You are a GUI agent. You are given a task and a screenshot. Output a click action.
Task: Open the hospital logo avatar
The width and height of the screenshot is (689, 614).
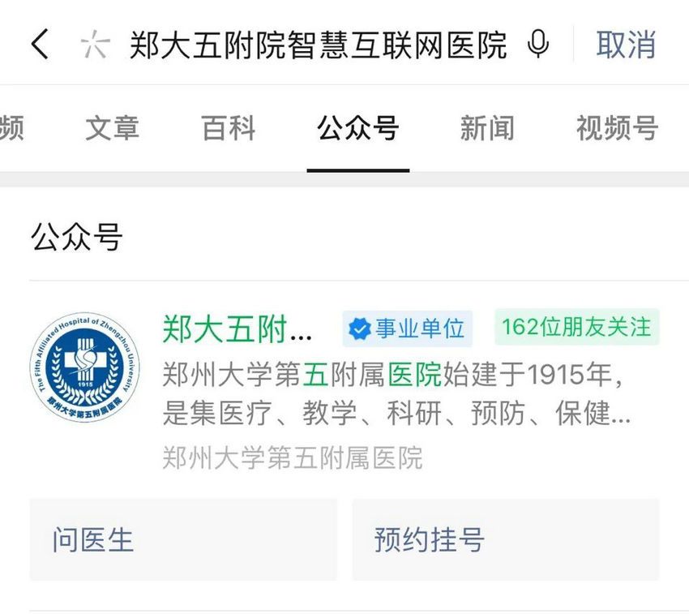pos(85,367)
